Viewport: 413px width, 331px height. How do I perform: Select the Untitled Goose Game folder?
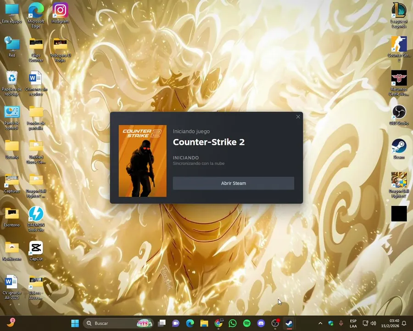(36, 152)
